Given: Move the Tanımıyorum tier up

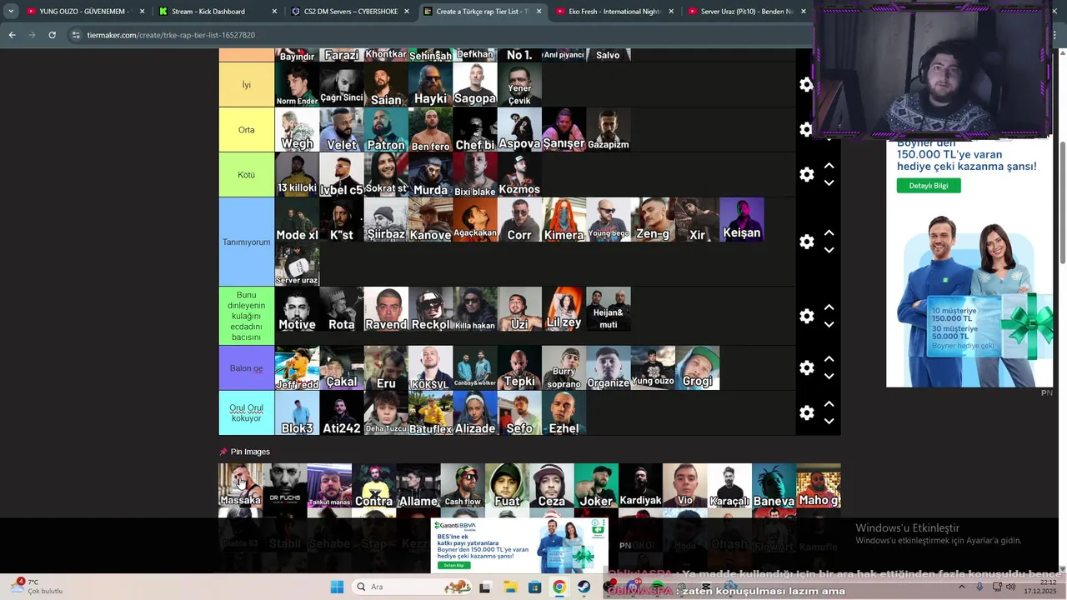Looking at the screenshot, I should point(829,232).
